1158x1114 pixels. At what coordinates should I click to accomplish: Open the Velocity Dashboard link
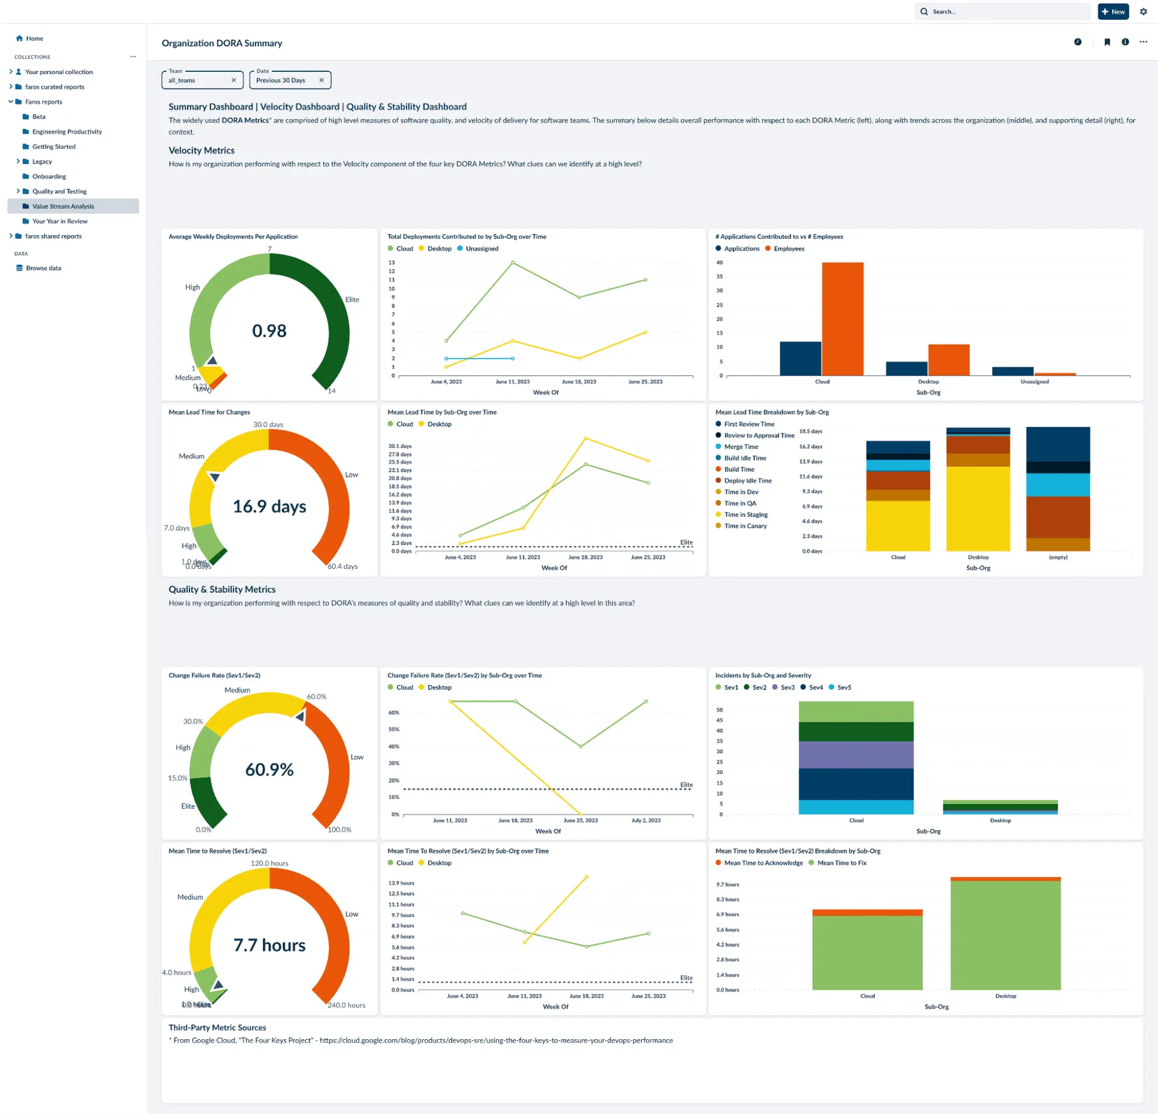(x=299, y=107)
